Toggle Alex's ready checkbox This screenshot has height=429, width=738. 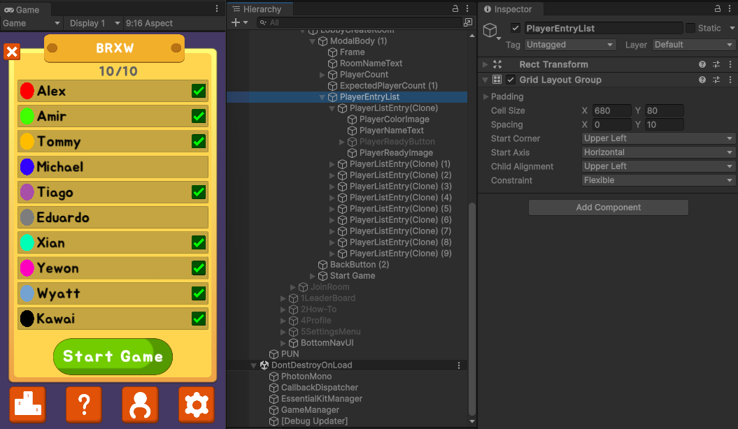click(x=199, y=91)
